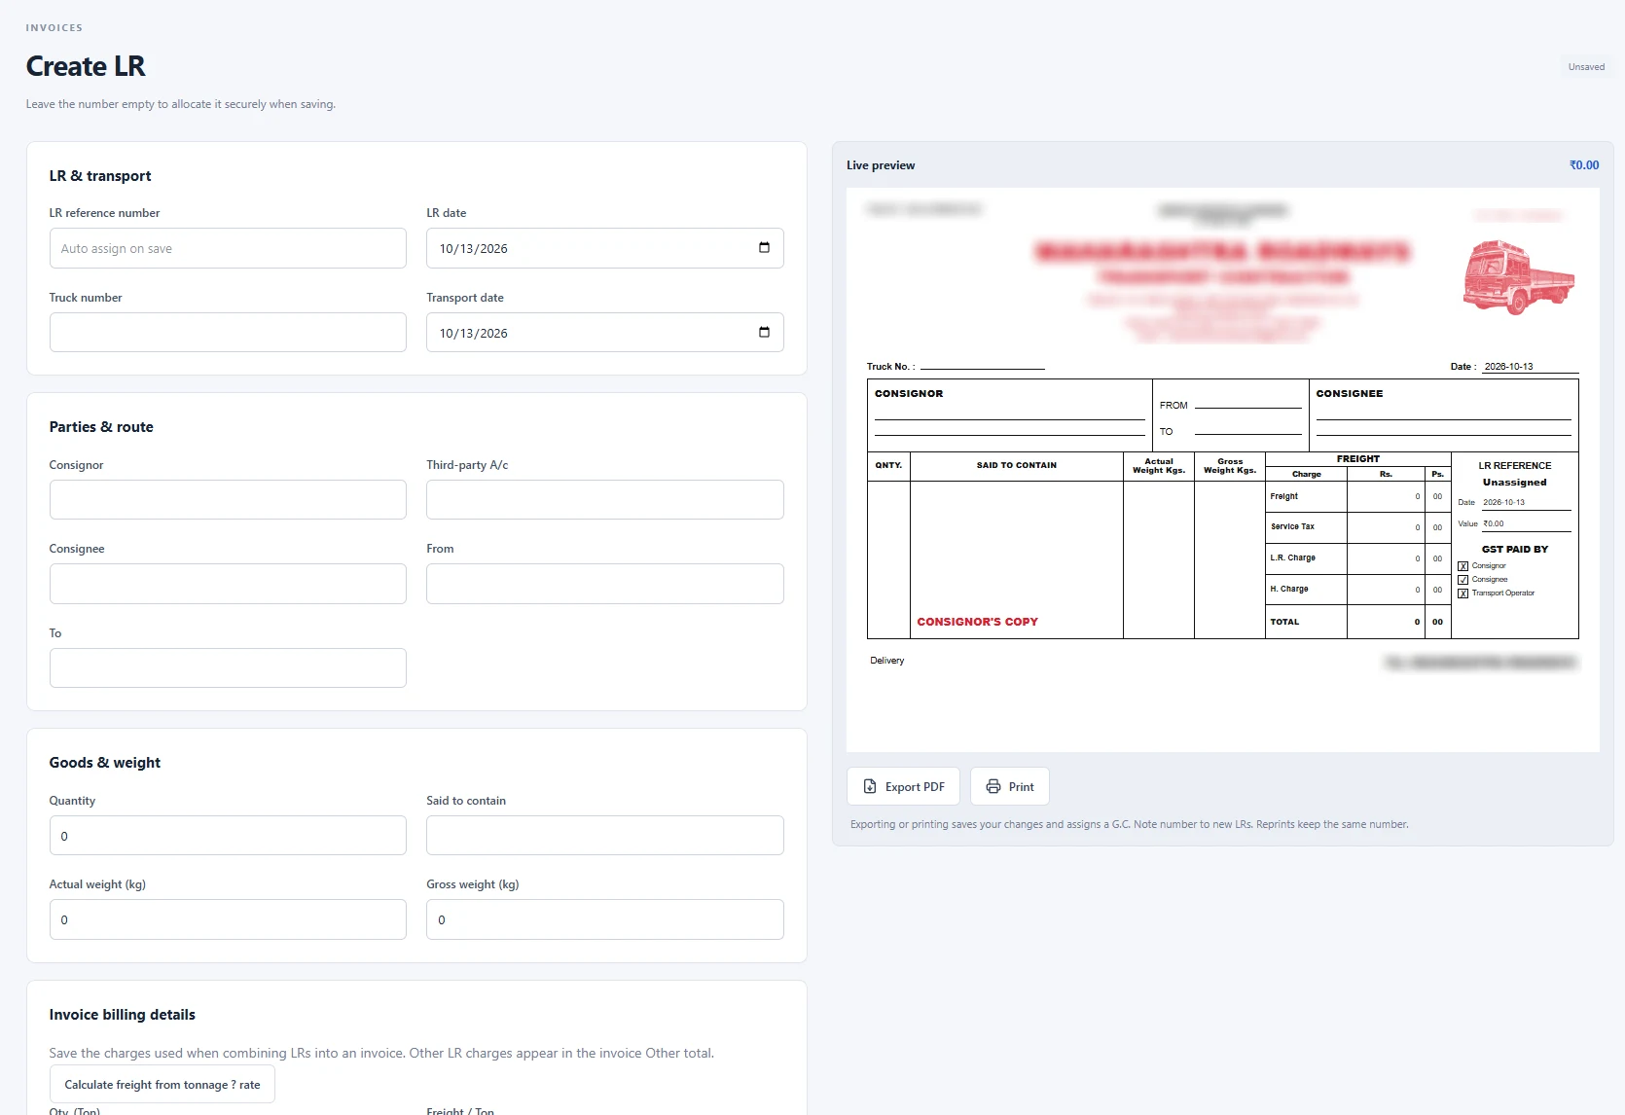Image resolution: width=1625 pixels, height=1115 pixels.
Task: Focus the Said to contain field
Action: point(604,835)
